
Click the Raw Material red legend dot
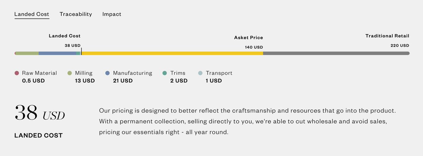[x=17, y=73]
